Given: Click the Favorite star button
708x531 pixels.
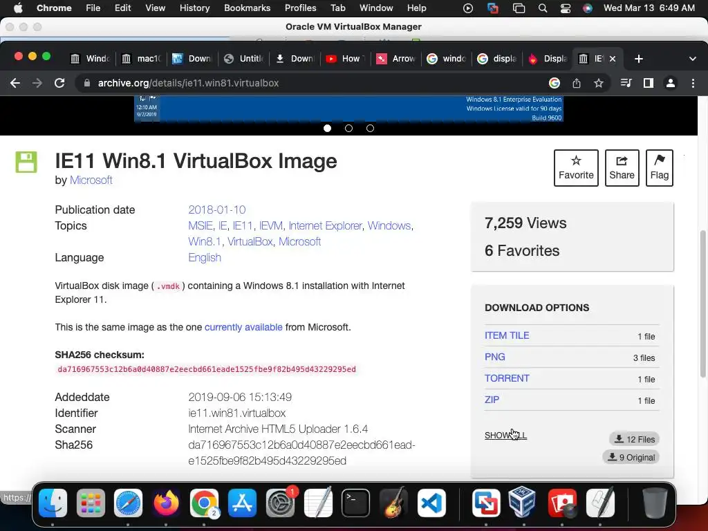Looking at the screenshot, I should point(576,168).
